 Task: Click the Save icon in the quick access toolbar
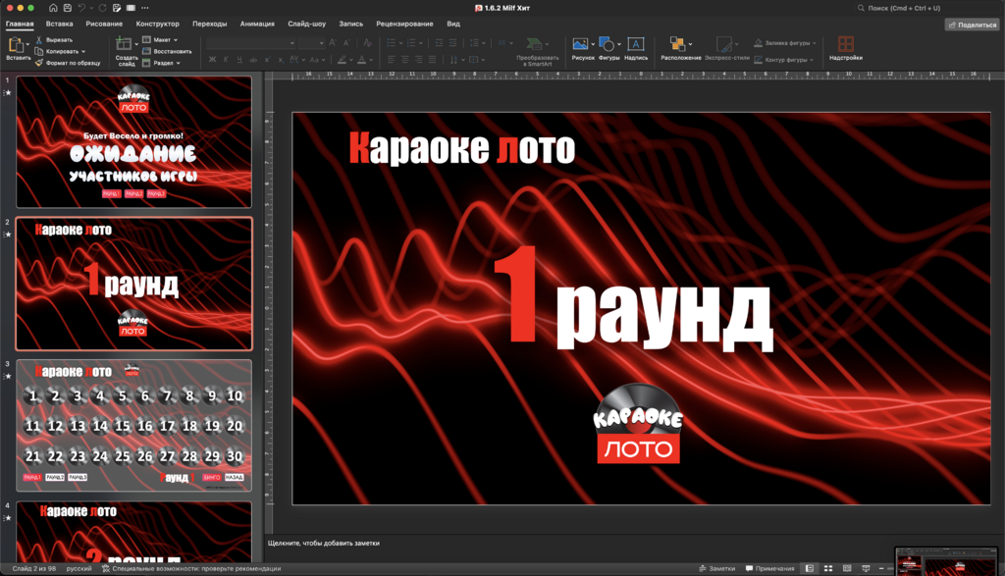(x=68, y=8)
